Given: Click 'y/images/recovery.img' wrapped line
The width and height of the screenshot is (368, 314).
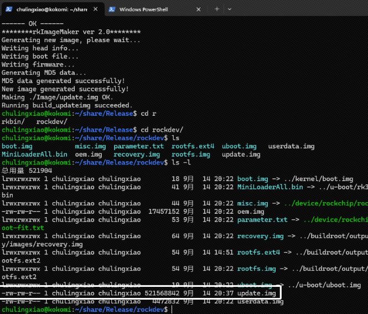Looking at the screenshot, I should click(42, 244).
